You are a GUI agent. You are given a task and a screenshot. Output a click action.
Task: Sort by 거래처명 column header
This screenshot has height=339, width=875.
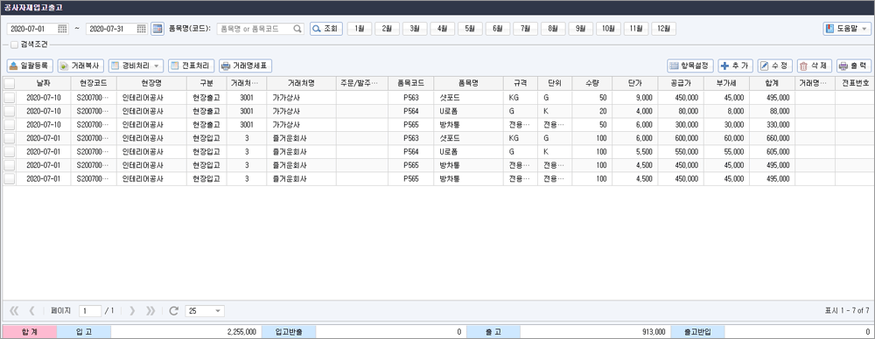[x=301, y=83]
